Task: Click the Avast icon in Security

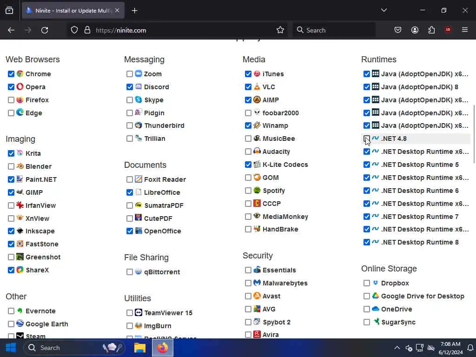Action: pos(257,296)
